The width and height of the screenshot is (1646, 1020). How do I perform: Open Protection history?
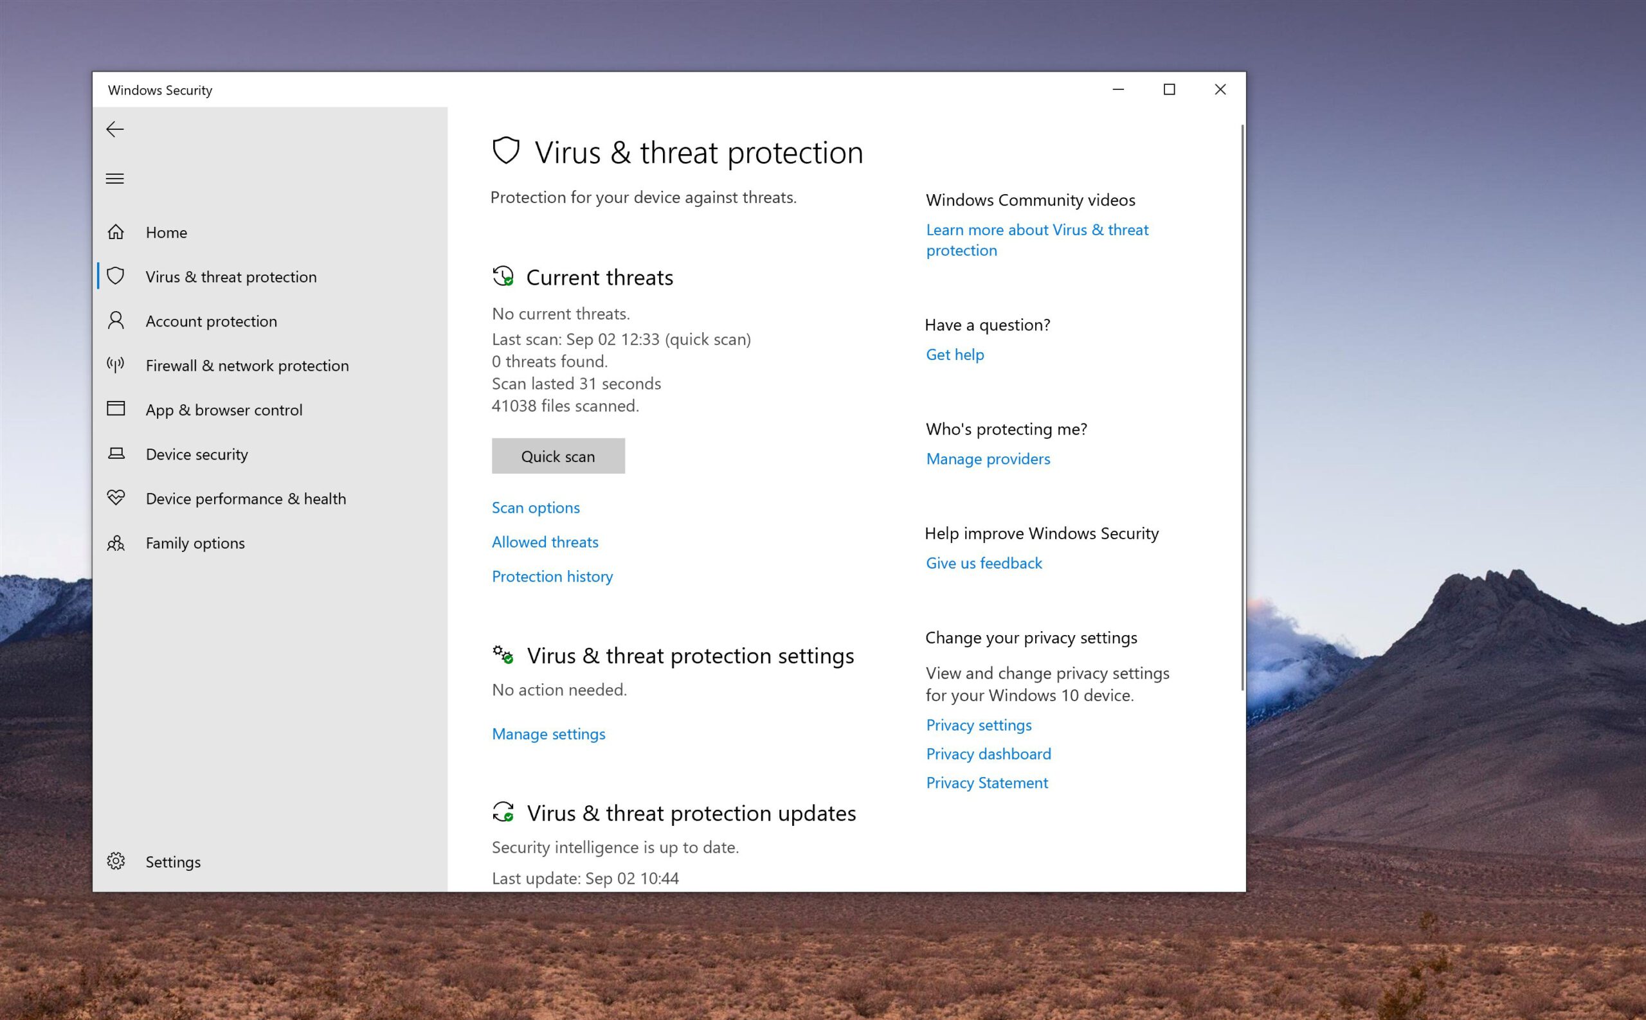552,577
